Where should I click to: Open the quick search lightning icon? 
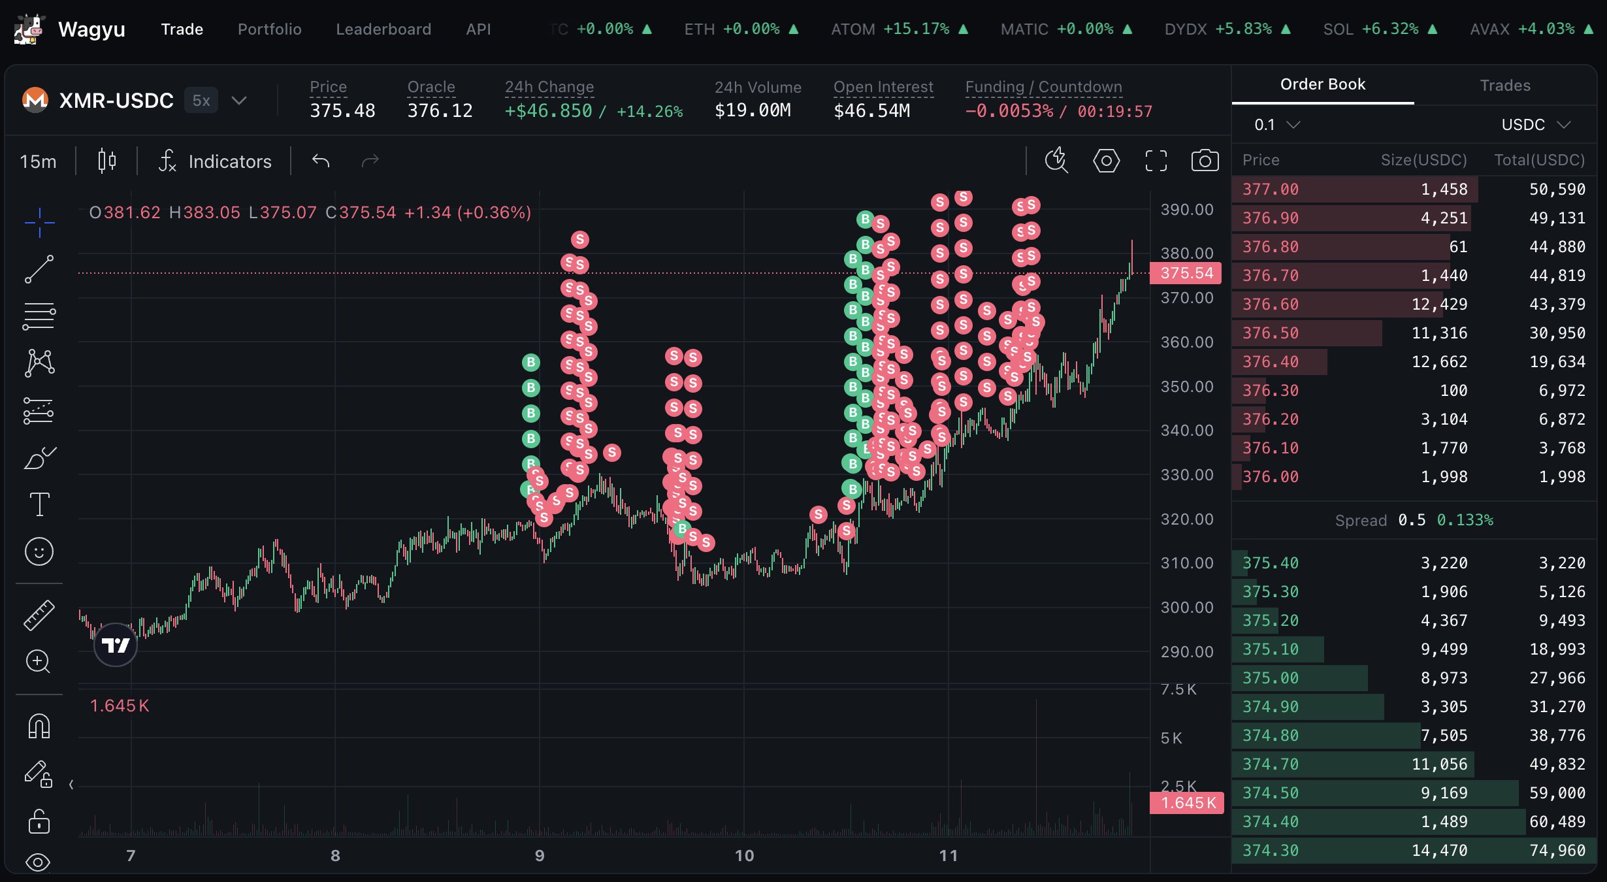point(1056,161)
